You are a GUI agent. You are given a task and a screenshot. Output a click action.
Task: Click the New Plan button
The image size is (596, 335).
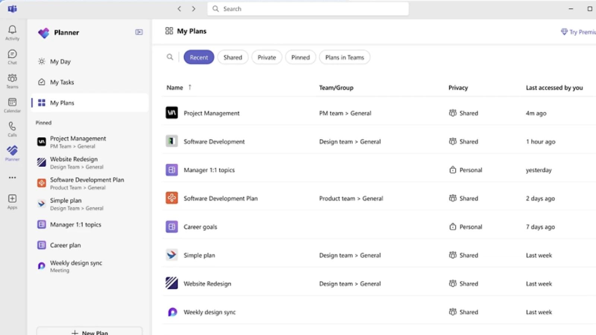point(89,331)
